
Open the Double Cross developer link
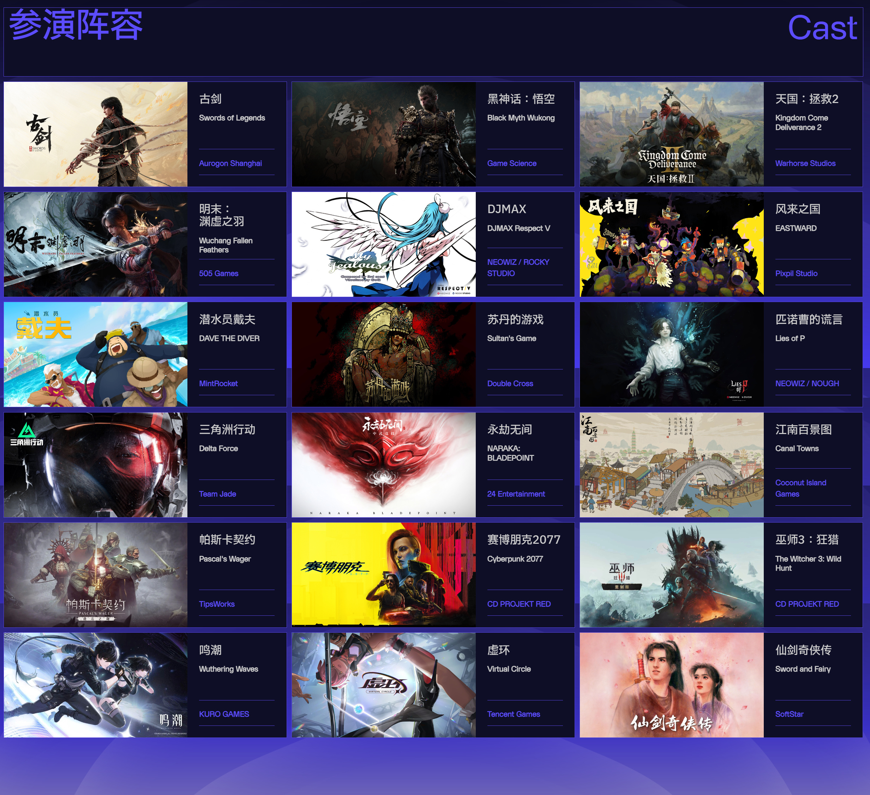pyautogui.click(x=510, y=383)
